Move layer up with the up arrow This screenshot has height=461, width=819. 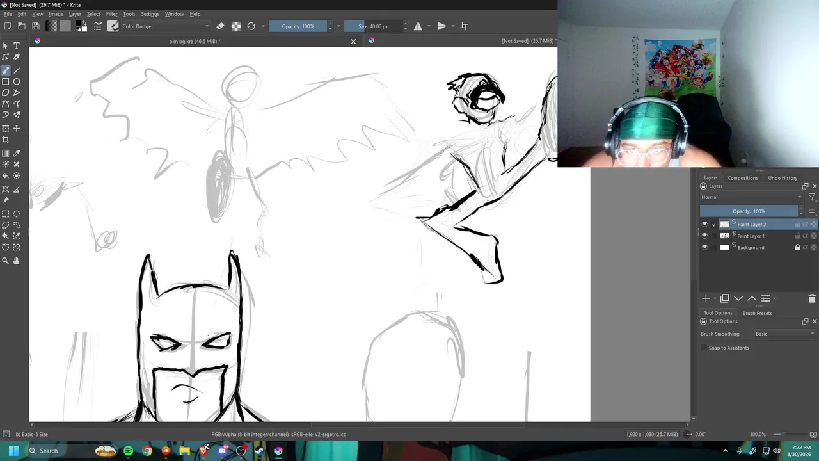point(752,298)
